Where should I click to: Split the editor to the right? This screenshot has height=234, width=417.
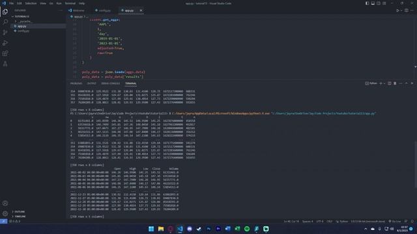pos(407,10)
